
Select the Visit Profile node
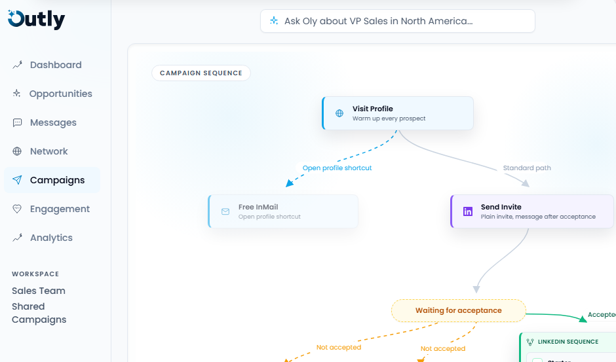(x=398, y=113)
